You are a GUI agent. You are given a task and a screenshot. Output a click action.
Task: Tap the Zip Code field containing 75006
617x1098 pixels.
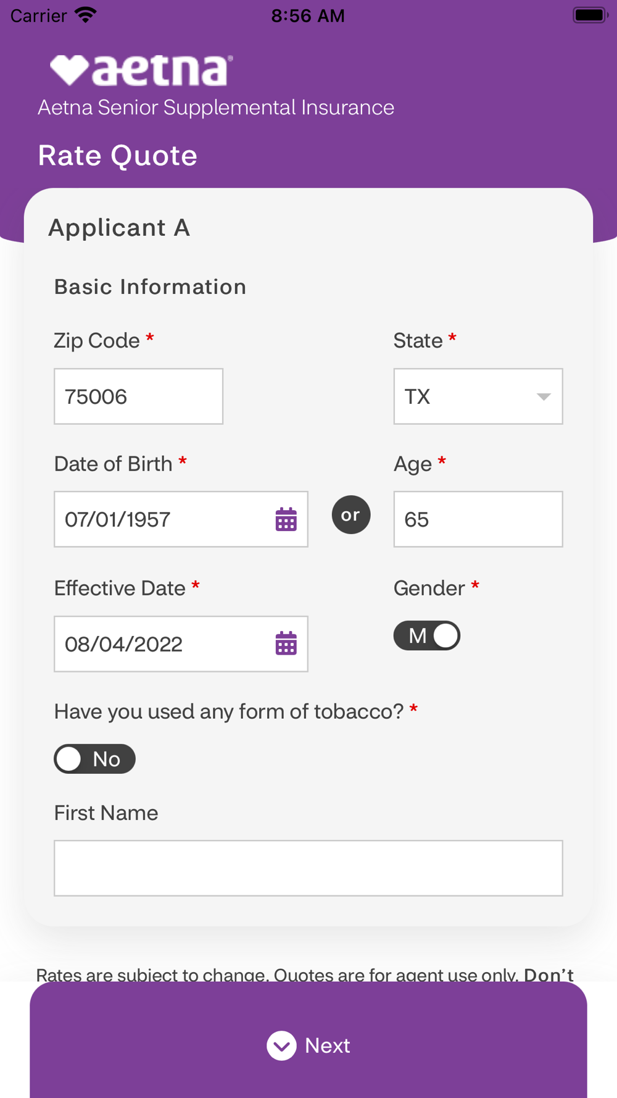138,396
